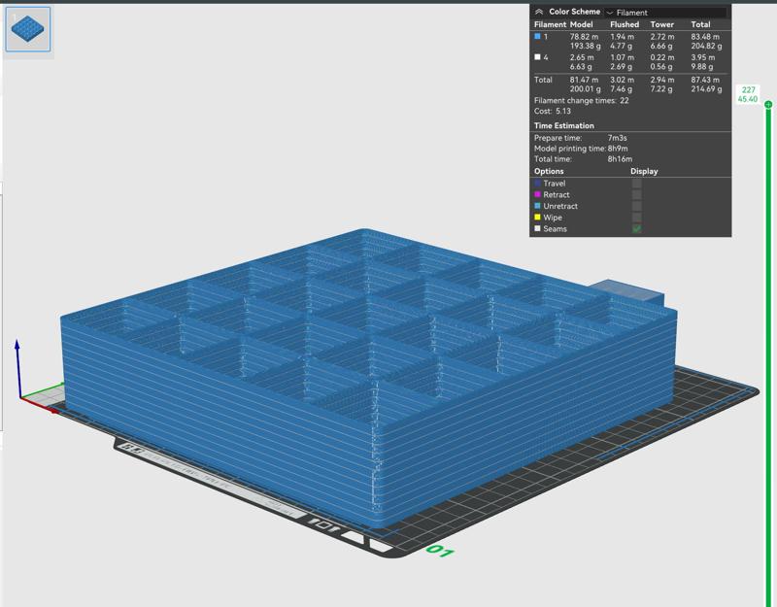This screenshot has height=607, width=777.
Task: Click the magenta Retract legend swatch
Action: coord(537,194)
